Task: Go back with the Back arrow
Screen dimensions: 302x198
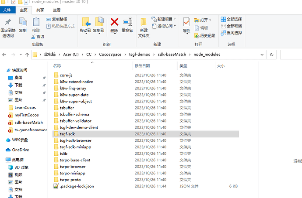Action: pos(4,55)
